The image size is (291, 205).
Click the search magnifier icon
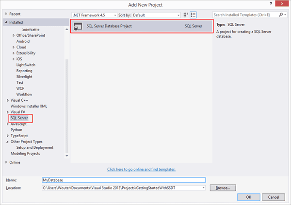click(x=281, y=15)
